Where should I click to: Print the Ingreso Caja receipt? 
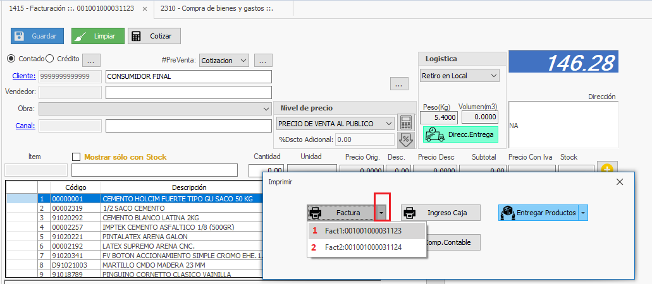click(441, 213)
